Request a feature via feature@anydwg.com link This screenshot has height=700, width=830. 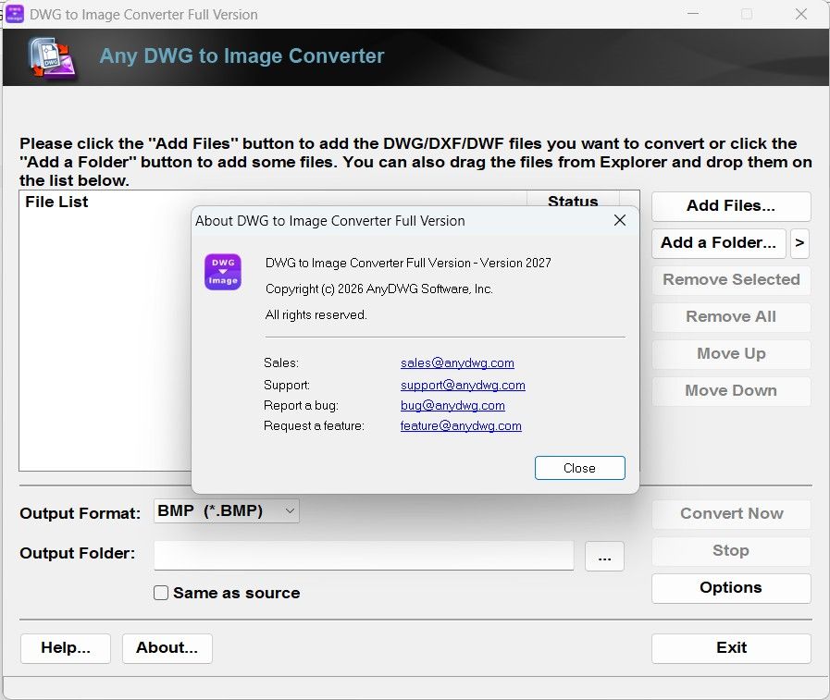point(461,426)
